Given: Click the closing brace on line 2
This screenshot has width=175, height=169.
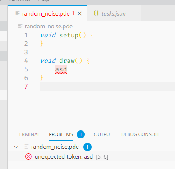Looking at the screenshot, I should [41, 44].
